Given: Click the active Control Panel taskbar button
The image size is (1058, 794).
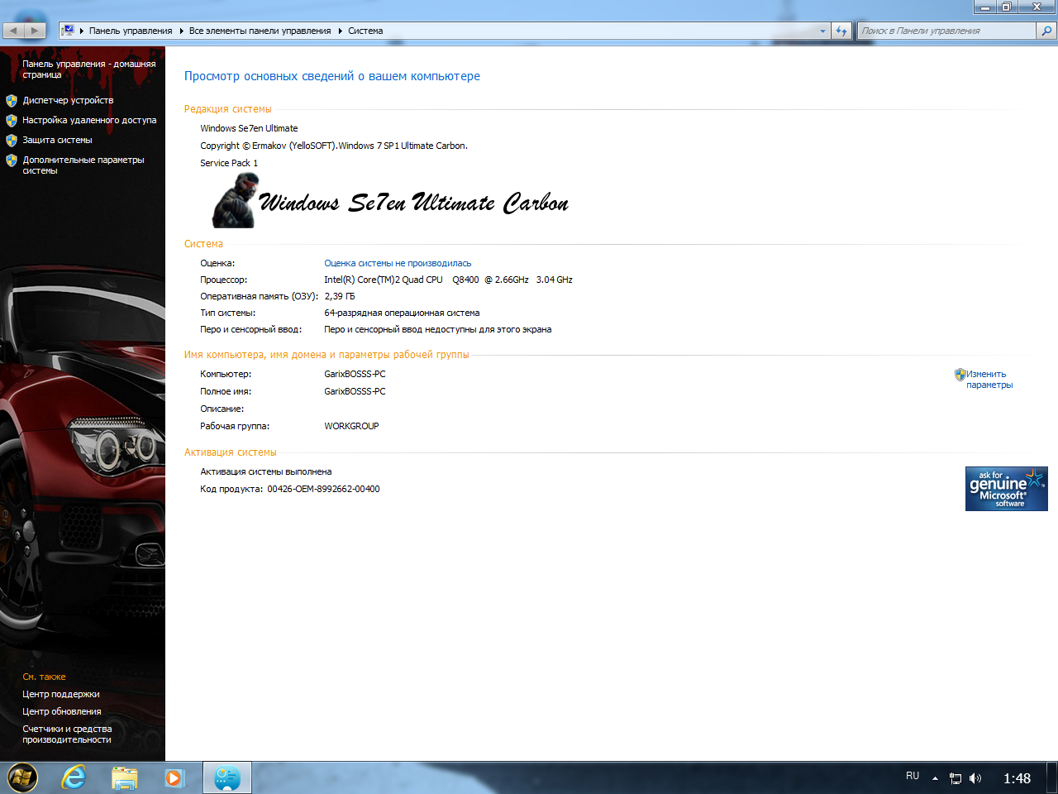Looking at the screenshot, I should (227, 777).
